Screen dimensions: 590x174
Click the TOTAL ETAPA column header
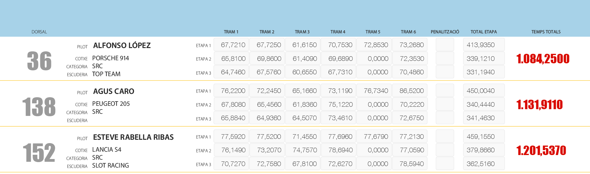(483, 32)
